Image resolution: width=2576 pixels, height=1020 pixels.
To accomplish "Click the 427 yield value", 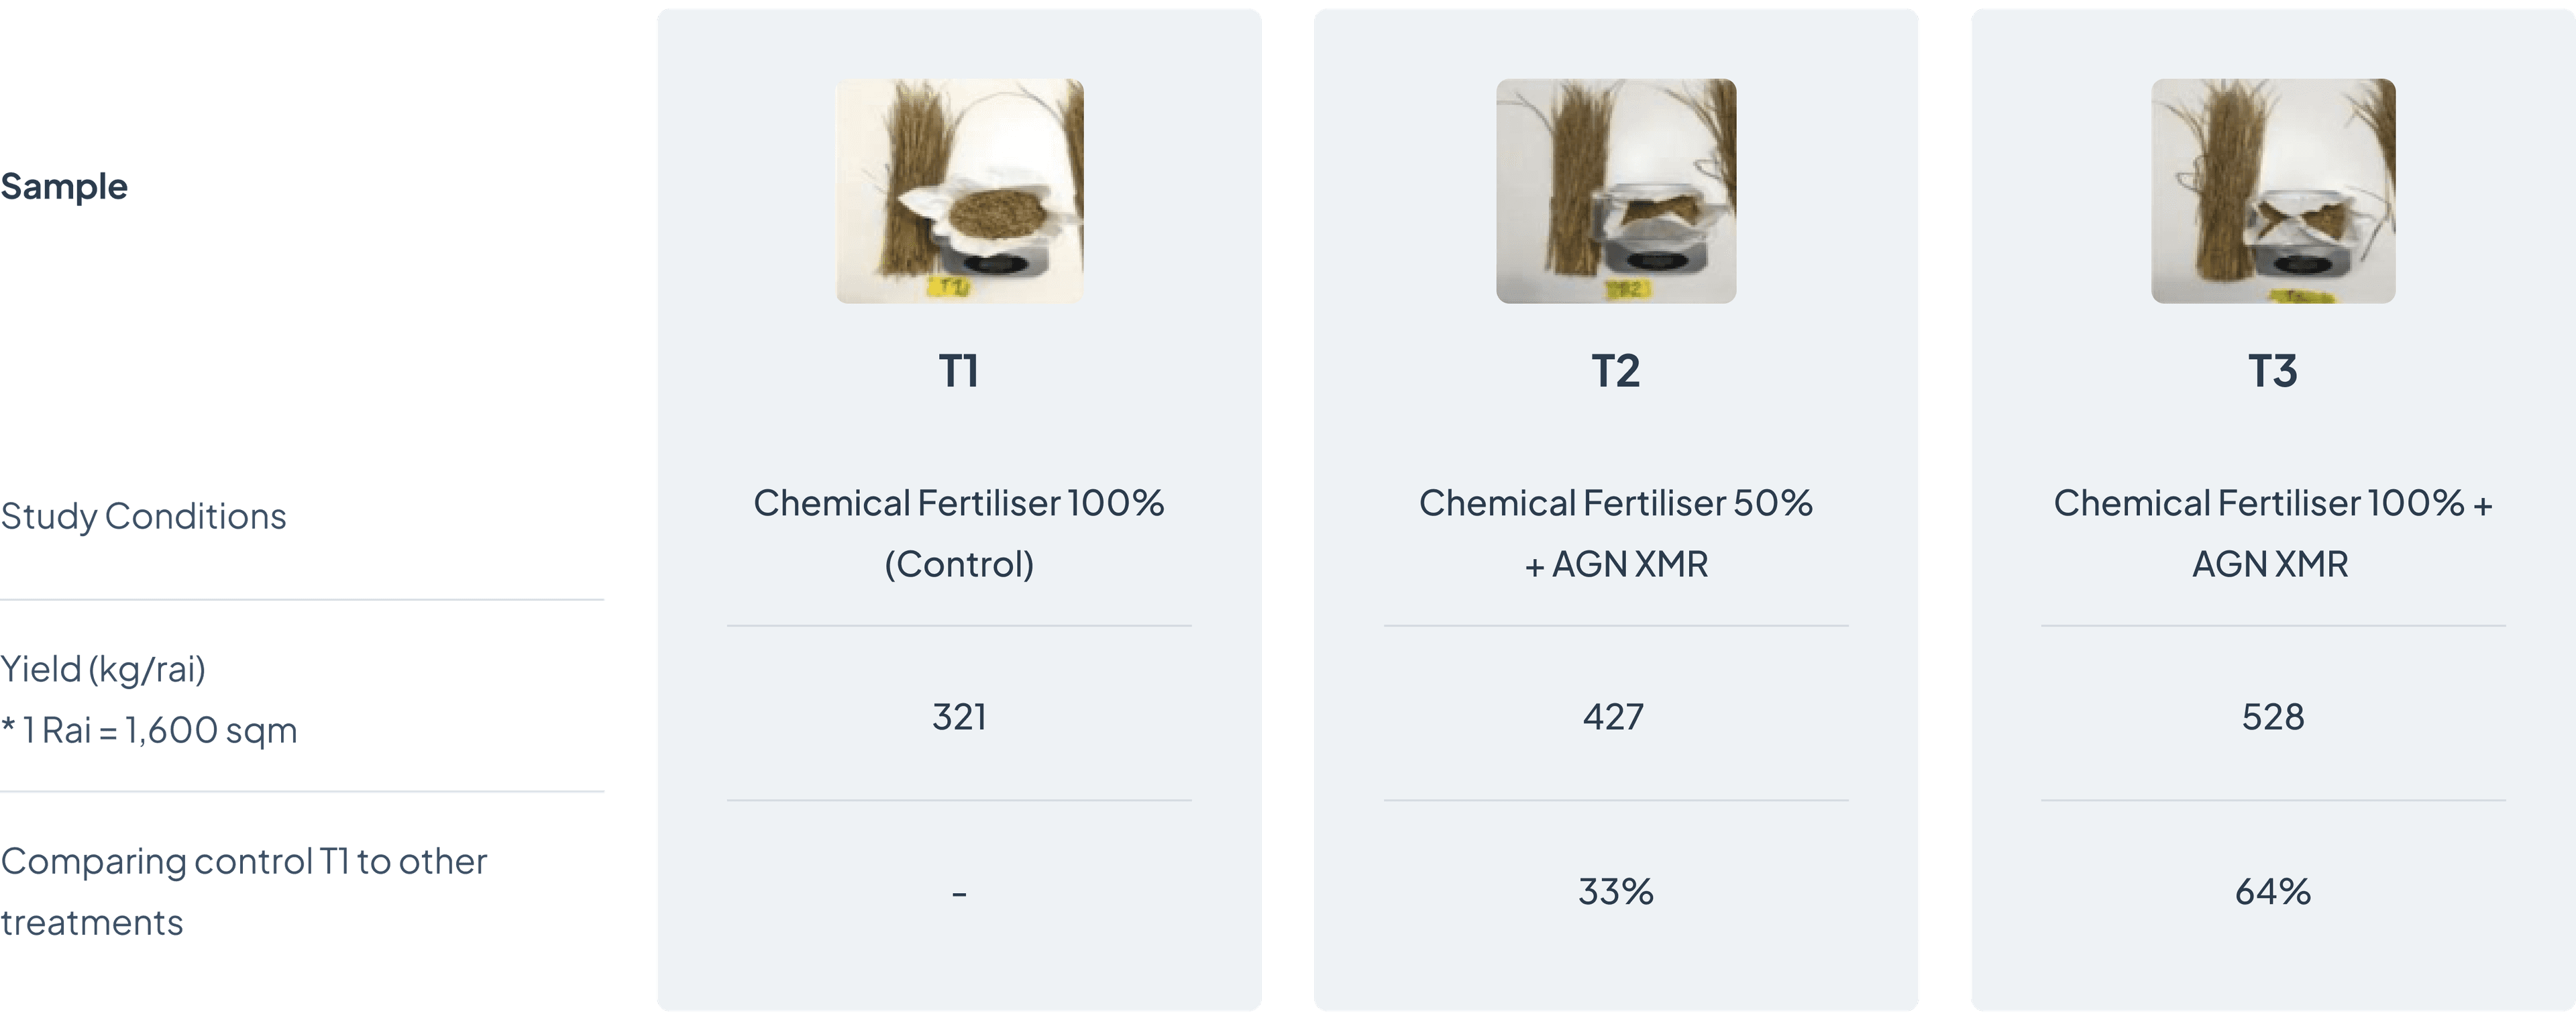I will click(1613, 717).
